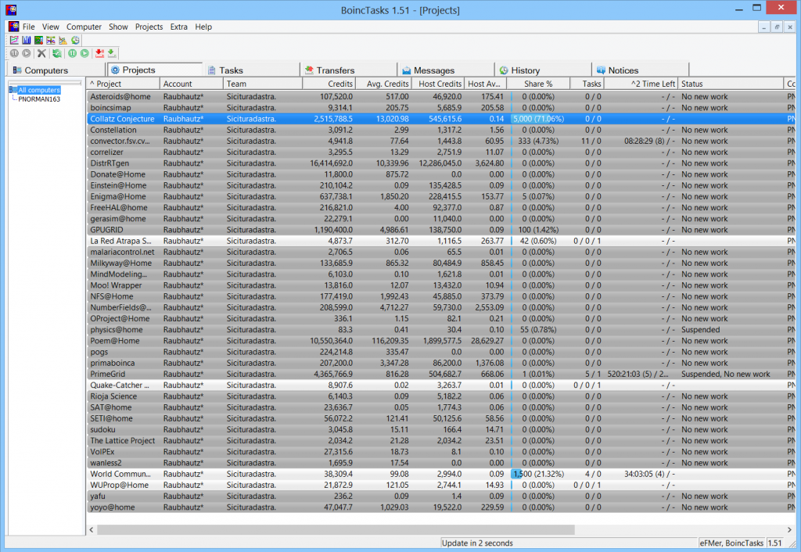Click the Credits column header

[x=329, y=84]
